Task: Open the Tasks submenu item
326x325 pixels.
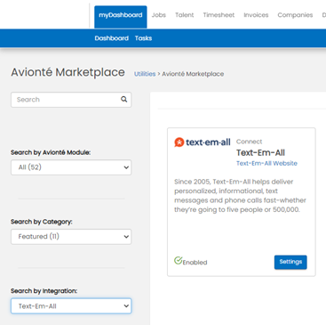Action: coord(143,38)
